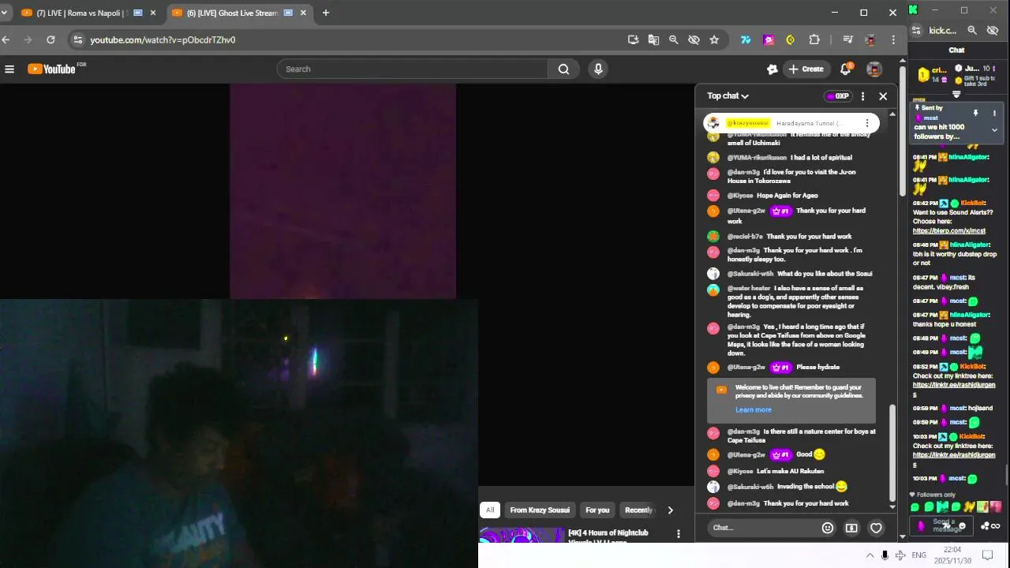Click the icon left of Create button
Screen dimensions: 1010x568
(x=772, y=69)
